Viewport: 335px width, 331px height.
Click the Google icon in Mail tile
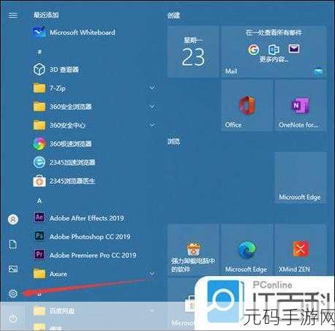click(x=254, y=50)
